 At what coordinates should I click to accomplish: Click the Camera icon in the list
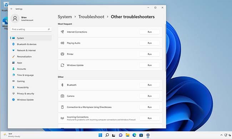pos(62,96)
